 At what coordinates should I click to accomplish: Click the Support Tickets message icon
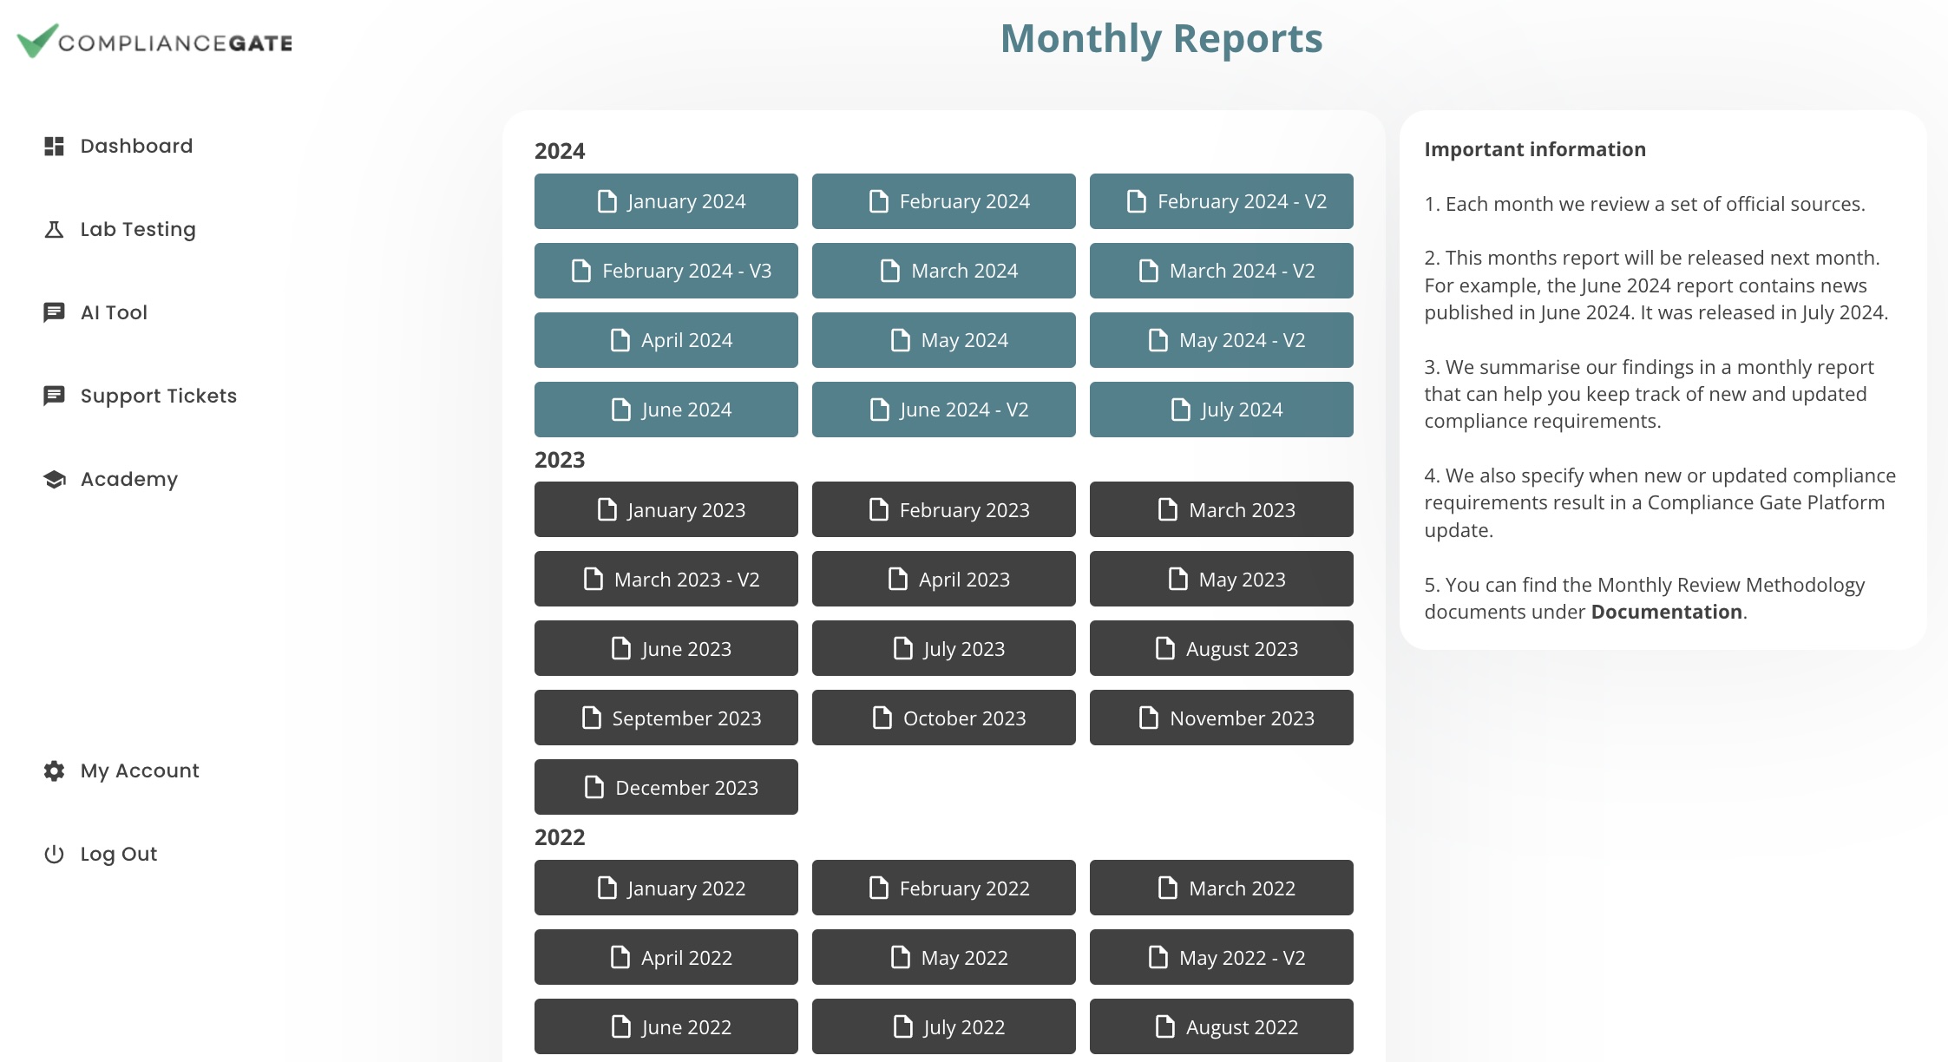point(54,396)
